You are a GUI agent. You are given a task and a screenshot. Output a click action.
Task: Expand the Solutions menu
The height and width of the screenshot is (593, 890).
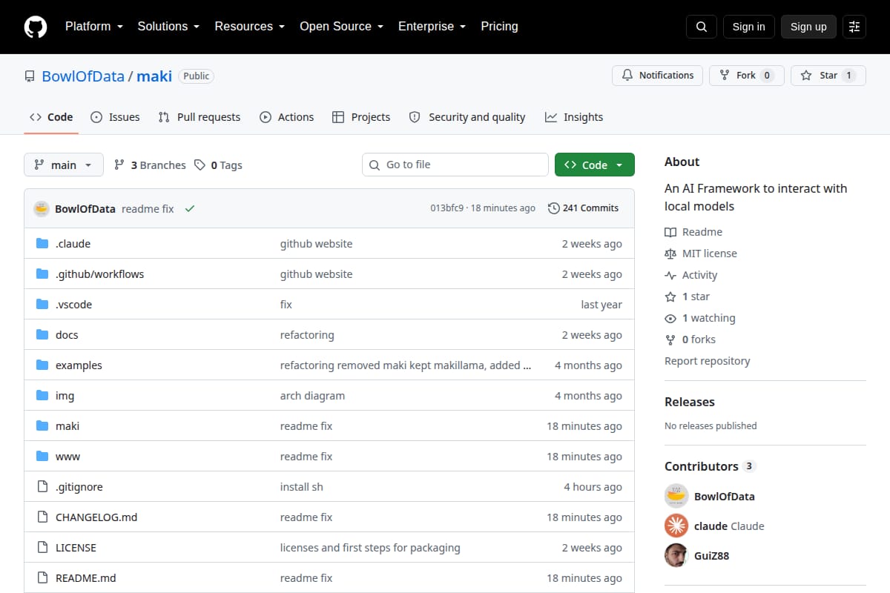pos(168,27)
